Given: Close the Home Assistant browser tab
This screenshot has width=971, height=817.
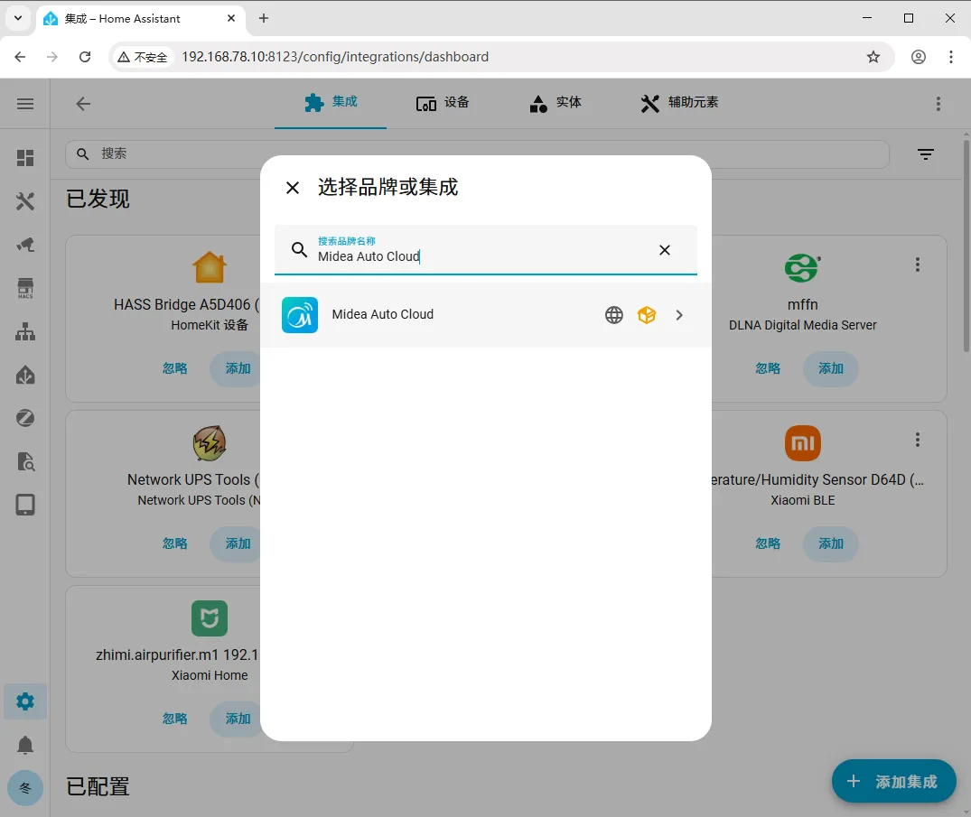Looking at the screenshot, I should coord(231,19).
